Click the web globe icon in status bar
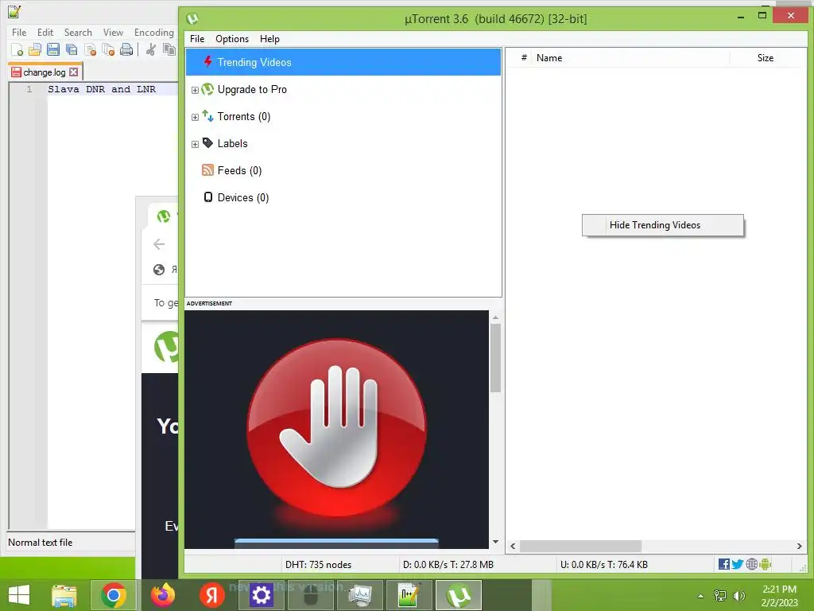The width and height of the screenshot is (814, 611). [x=751, y=564]
